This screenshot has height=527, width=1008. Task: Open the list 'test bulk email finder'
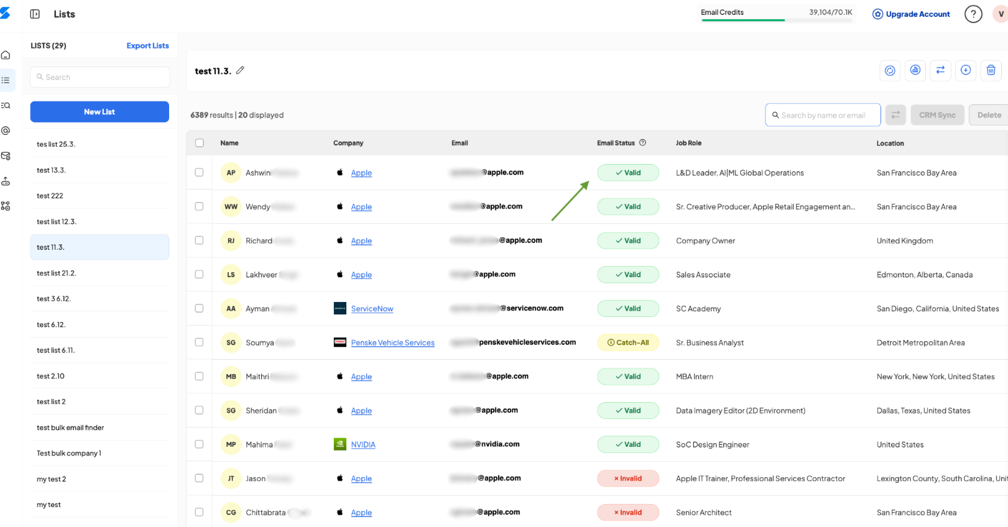(99, 428)
